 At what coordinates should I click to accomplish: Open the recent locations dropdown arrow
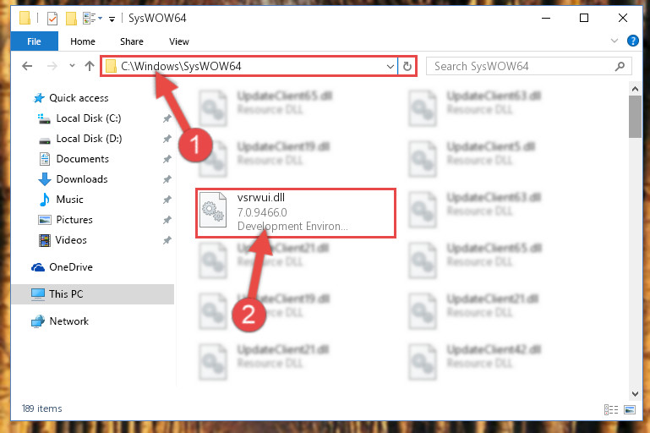click(72, 65)
